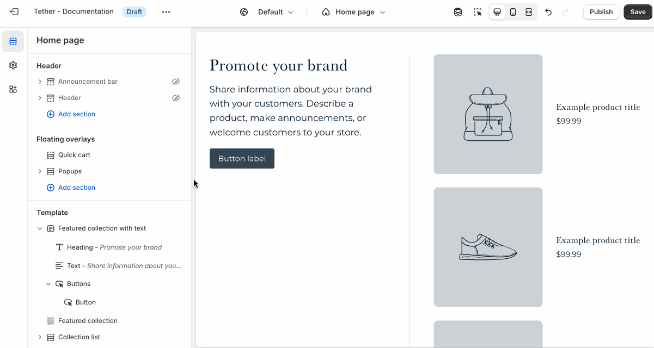Click the Collection list section icon
Screen dimensions: 654x348
click(x=51, y=337)
